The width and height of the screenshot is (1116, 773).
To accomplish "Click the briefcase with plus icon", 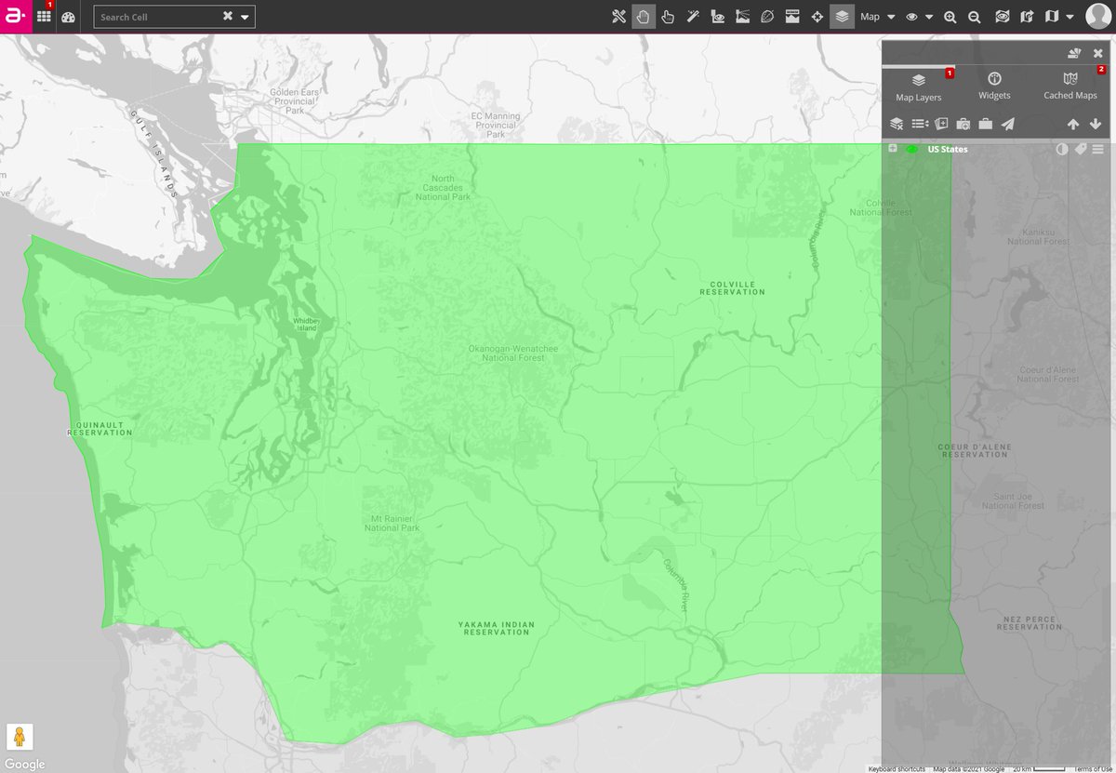I will coord(963,124).
